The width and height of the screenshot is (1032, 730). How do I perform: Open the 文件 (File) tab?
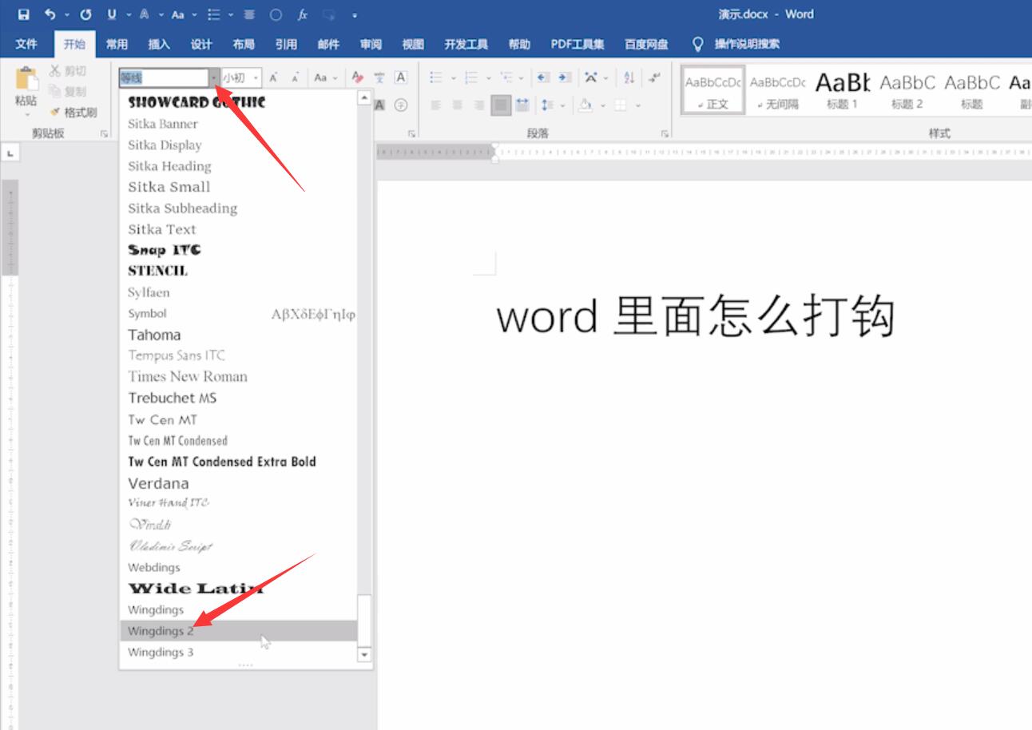26,44
